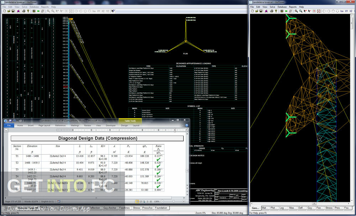This screenshot has height=216, width=356.
Task: Switch to Table Tools Design tab in Word
Action: (x=124, y=125)
